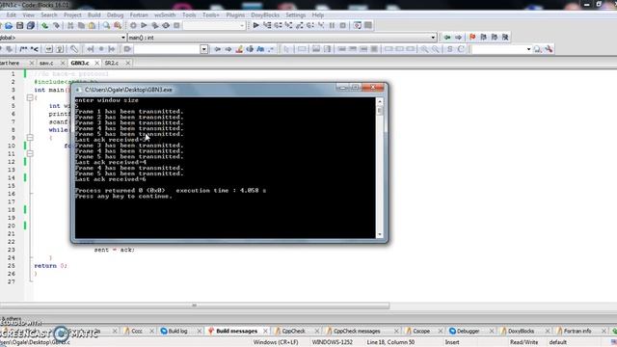The height and width of the screenshot is (347, 617).
Task: Switch to the Build log tab
Action: [177, 332]
